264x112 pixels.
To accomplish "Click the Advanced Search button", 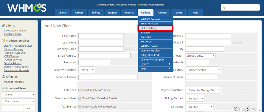I will (x=29, y=108).
